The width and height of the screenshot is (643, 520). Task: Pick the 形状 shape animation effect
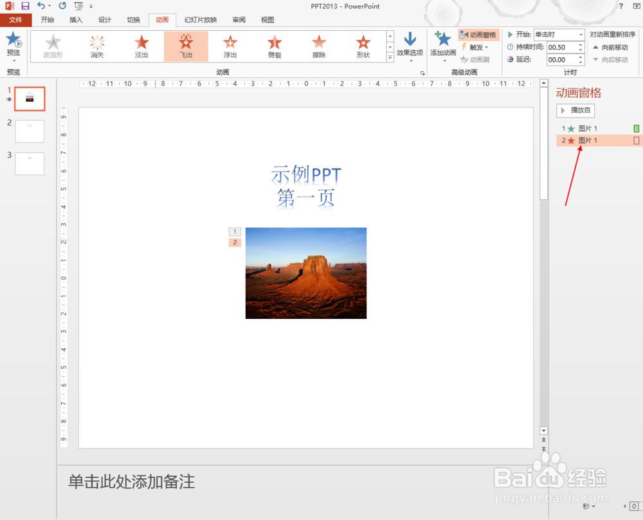pos(363,46)
